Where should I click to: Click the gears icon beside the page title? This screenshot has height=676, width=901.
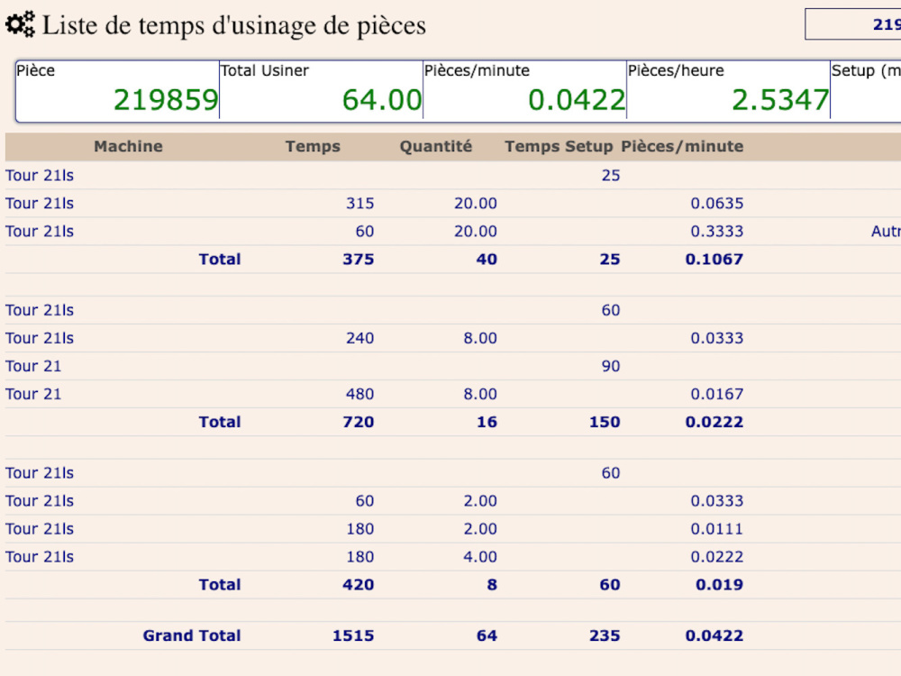20,24
